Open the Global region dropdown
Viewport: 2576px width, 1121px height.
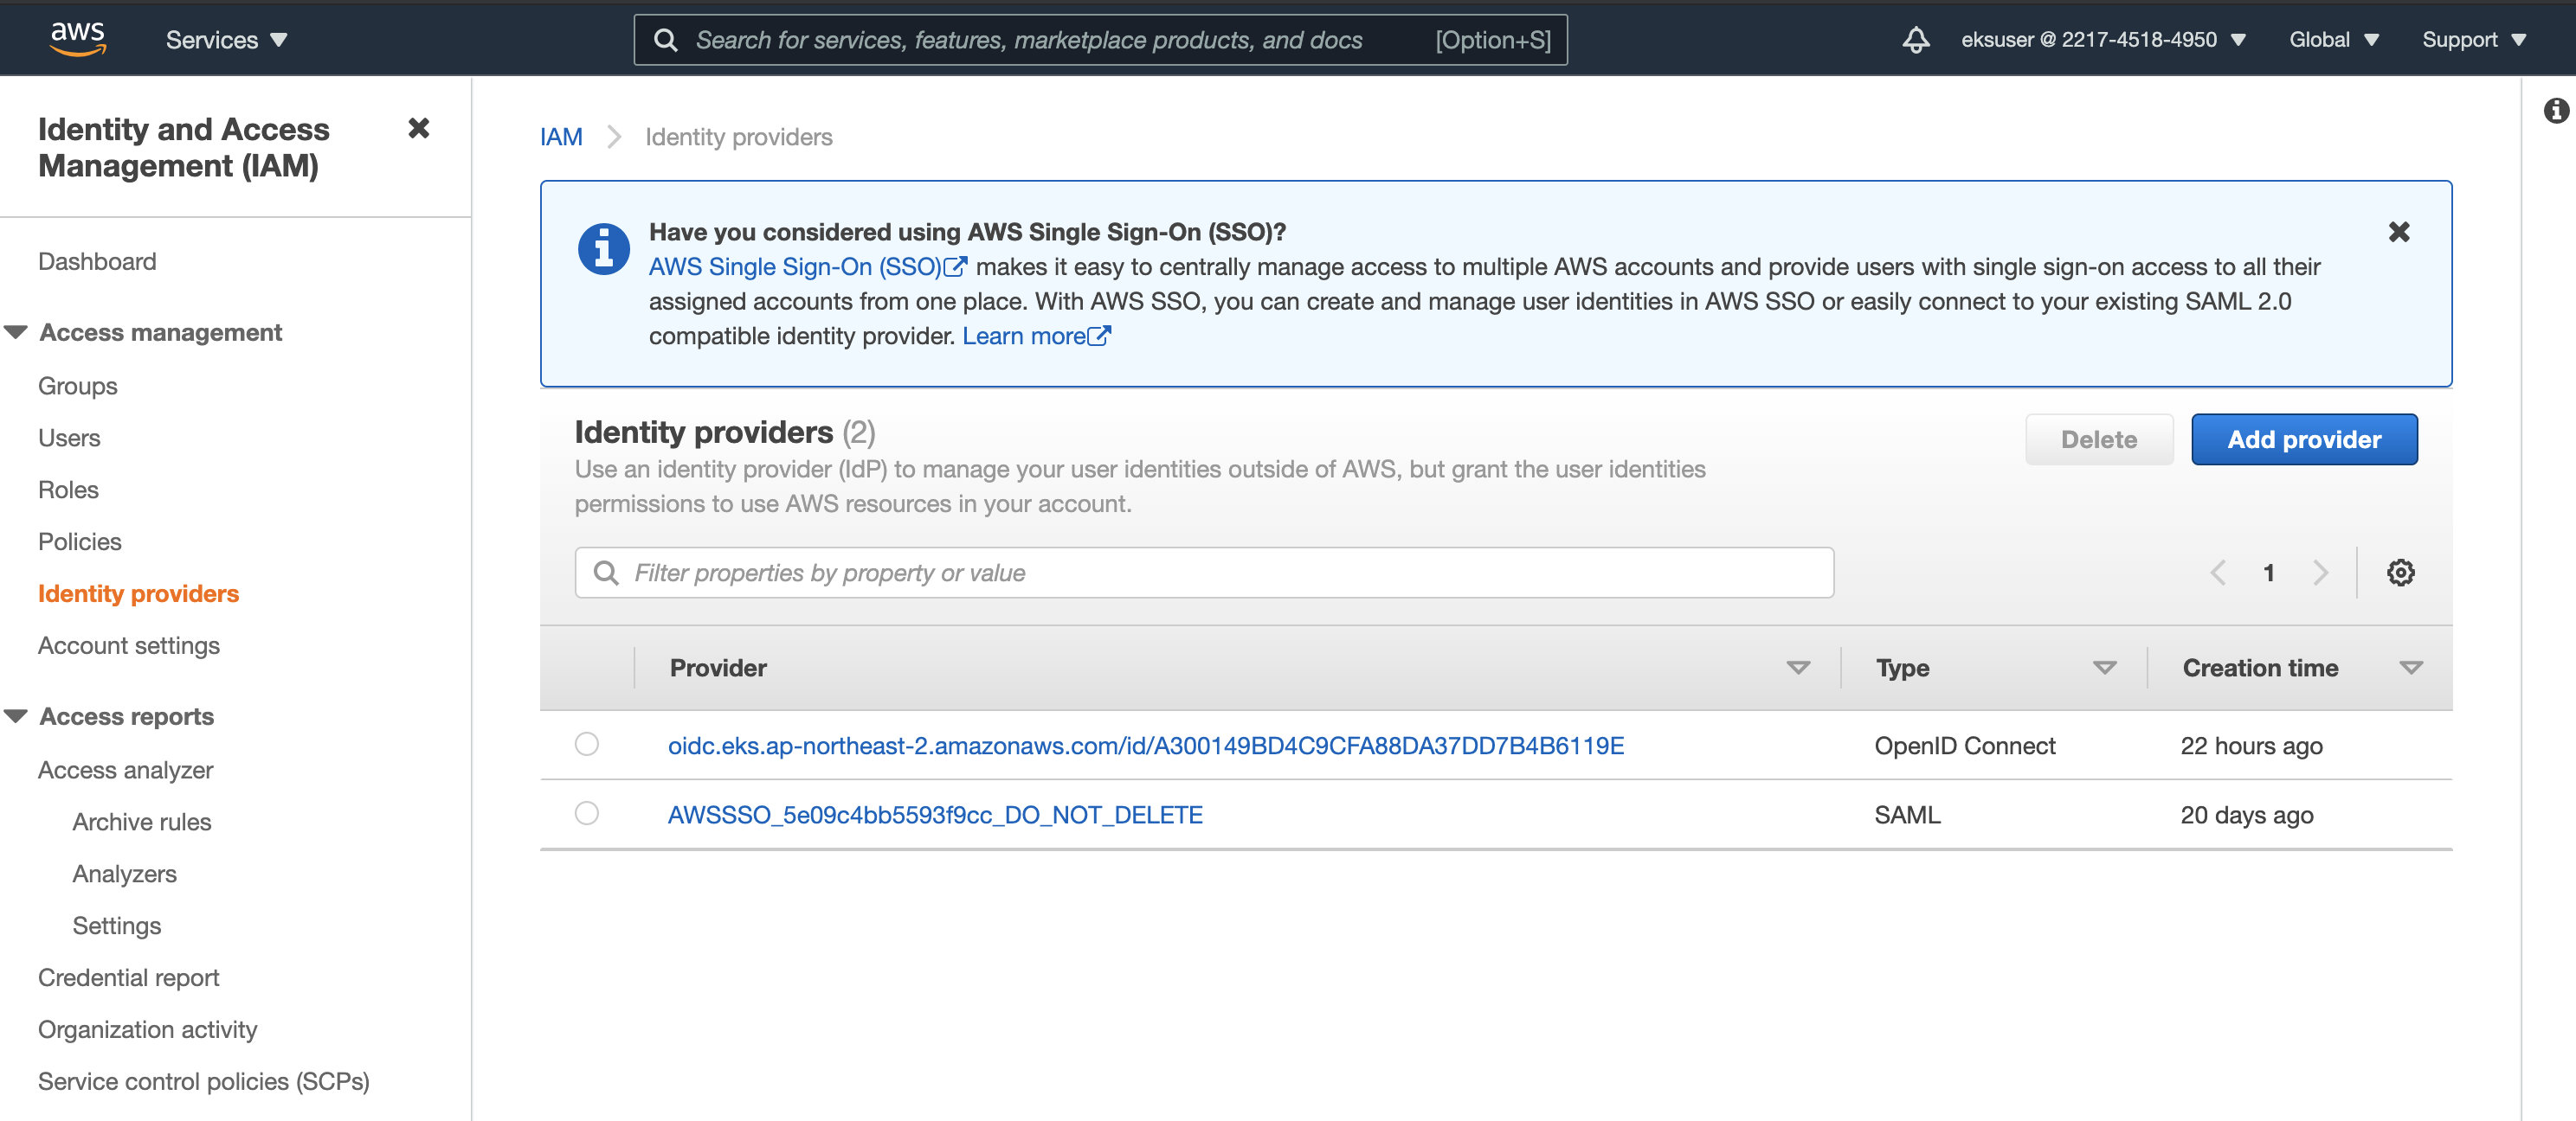(2333, 40)
